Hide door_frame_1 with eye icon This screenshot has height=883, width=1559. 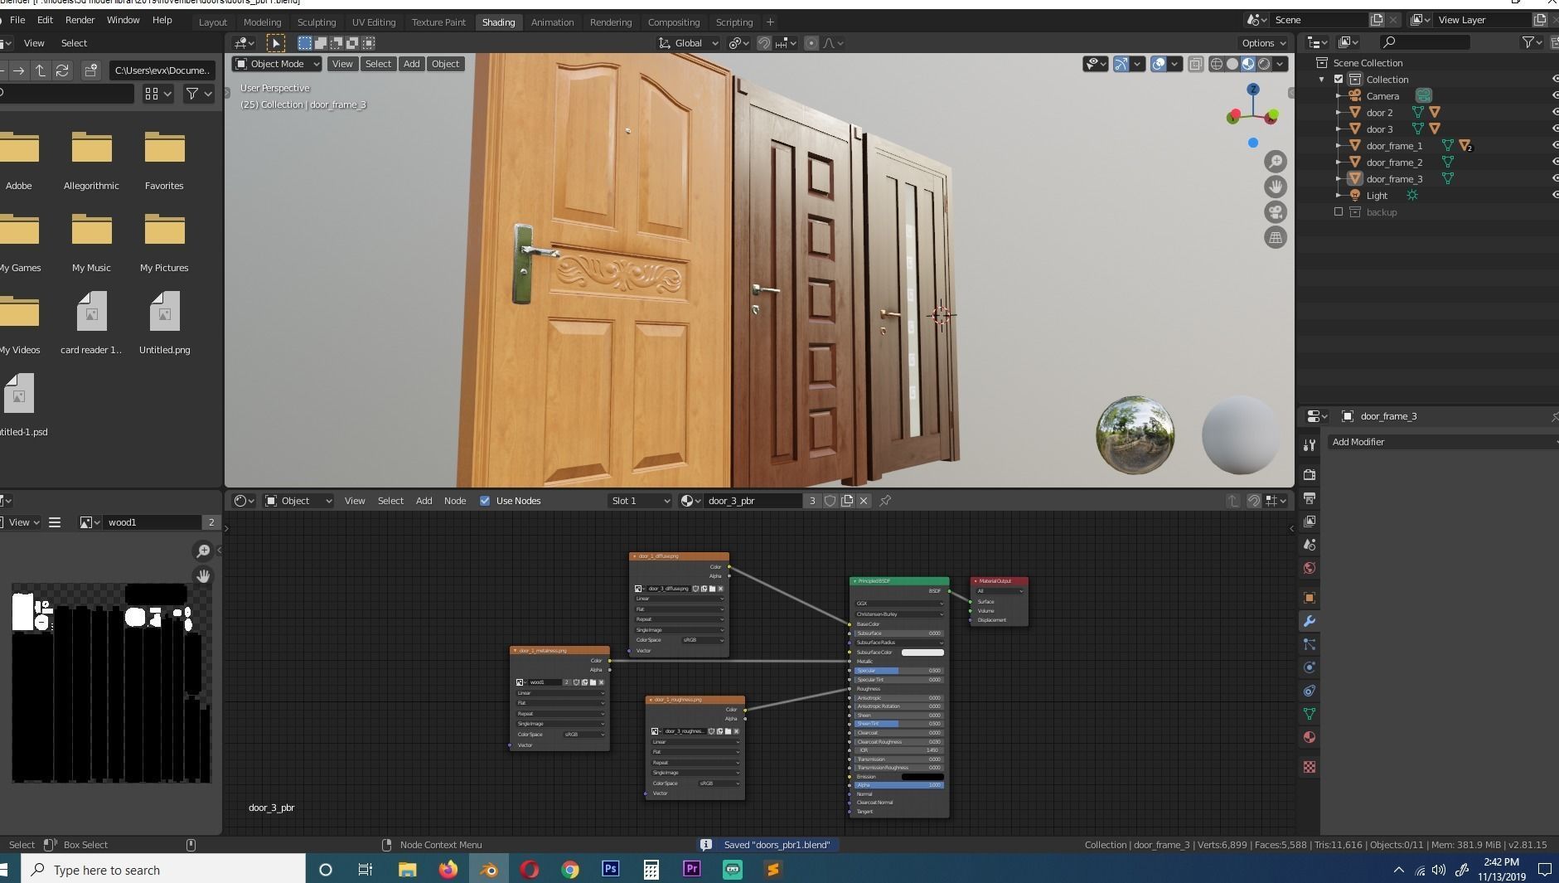1554,146
